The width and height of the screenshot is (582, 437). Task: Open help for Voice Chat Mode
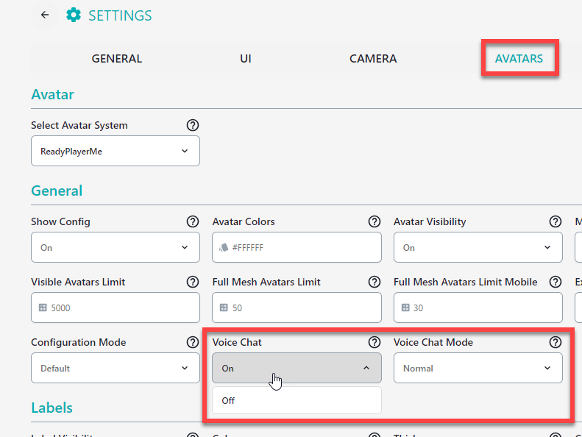pos(556,342)
